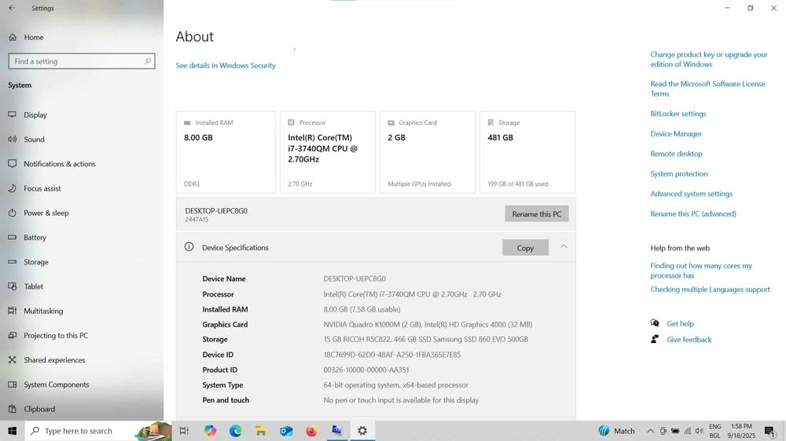Open System protection link

point(679,173)
